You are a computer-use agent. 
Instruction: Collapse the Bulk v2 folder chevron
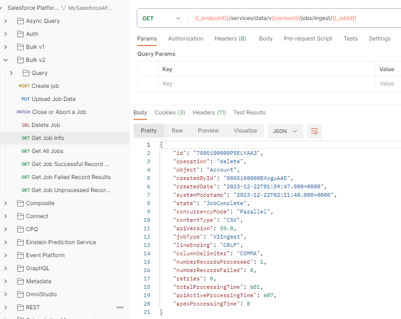pos(6,60)
